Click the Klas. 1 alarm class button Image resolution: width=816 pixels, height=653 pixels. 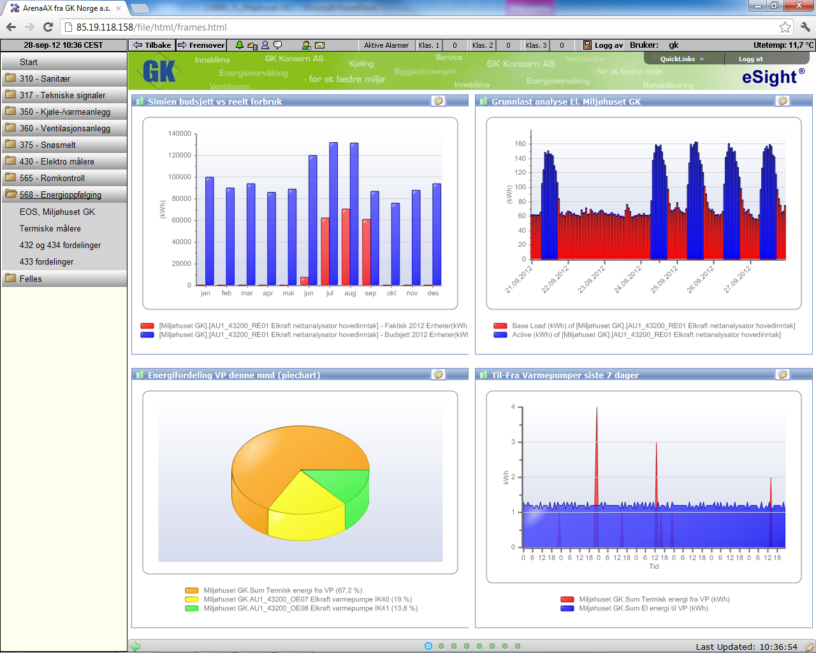click(x=429, y=45)
